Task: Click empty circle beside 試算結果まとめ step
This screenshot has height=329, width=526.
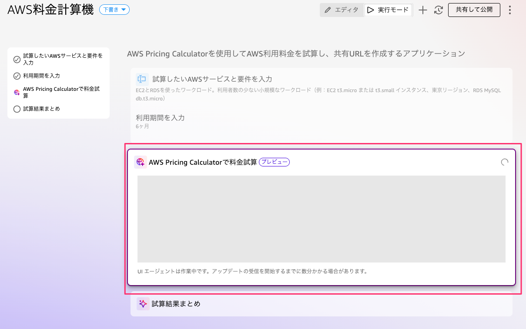Action: tap(17, 109)
